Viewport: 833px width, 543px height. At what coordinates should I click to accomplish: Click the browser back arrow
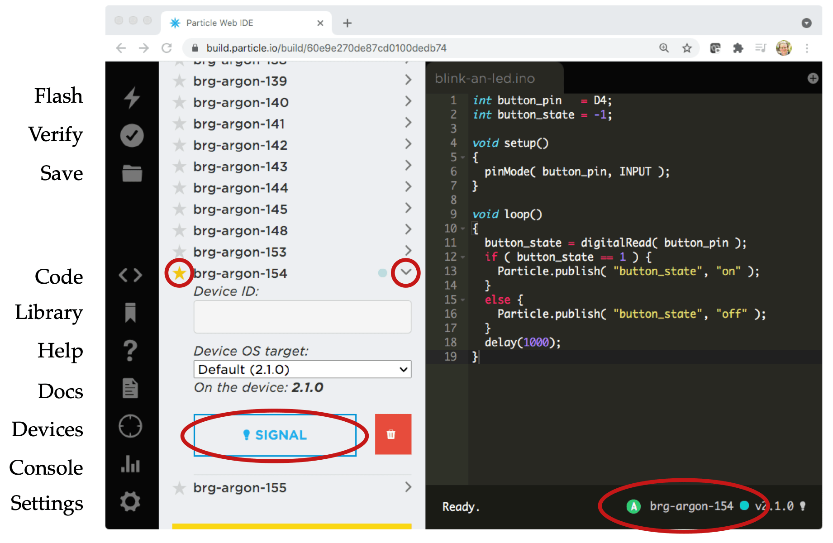tap(121, 48)
